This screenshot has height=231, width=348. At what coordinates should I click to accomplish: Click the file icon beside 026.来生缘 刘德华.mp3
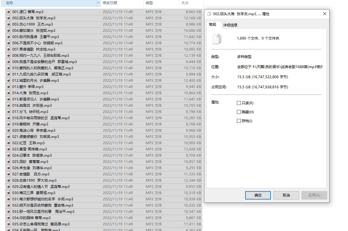coord(9,168)
